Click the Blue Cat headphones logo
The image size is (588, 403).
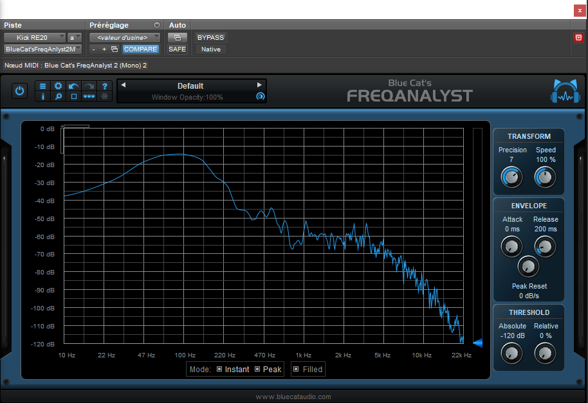pyautogui.click(x=565, y=91)
